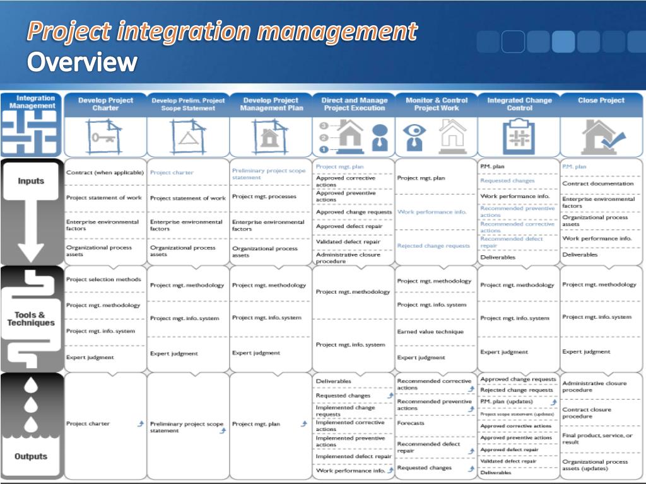Click the Inputs down-arrow graphic

pos(31,231)
